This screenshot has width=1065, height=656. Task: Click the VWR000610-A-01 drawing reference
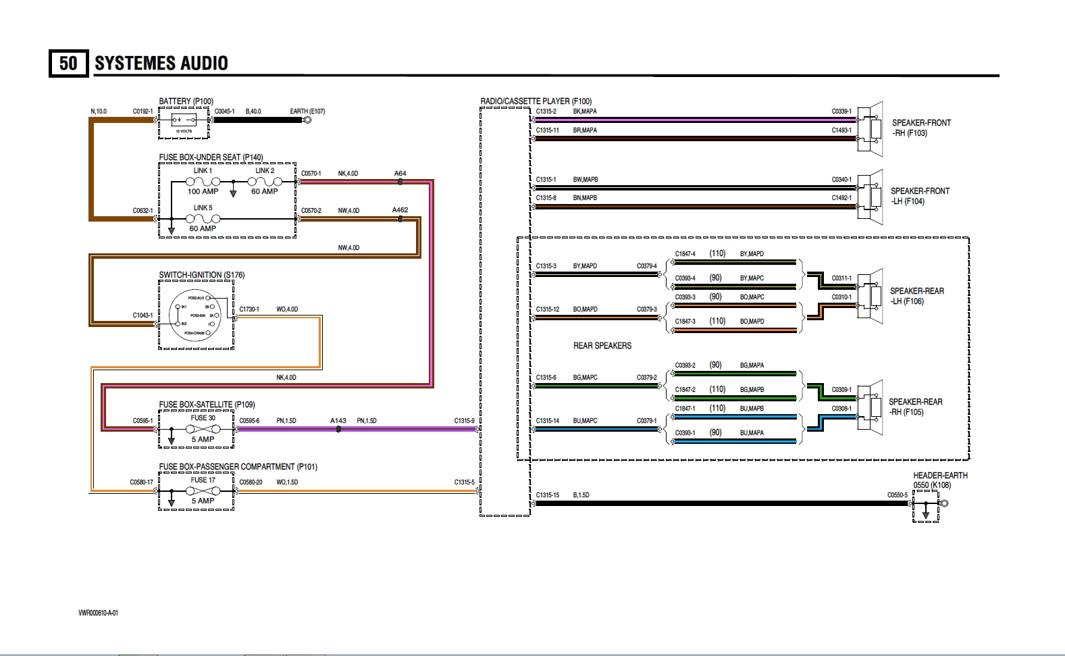pyautogui.click(x=98, y=613)
